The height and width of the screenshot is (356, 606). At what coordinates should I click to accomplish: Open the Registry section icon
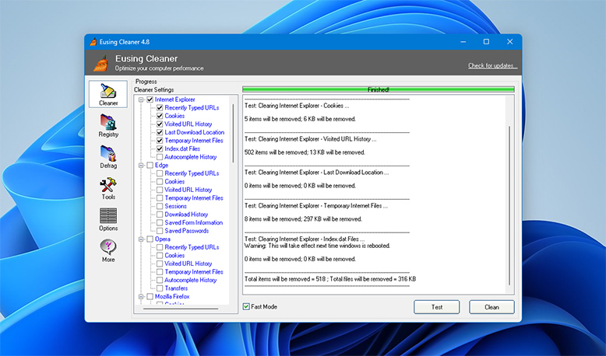(107, 125)
